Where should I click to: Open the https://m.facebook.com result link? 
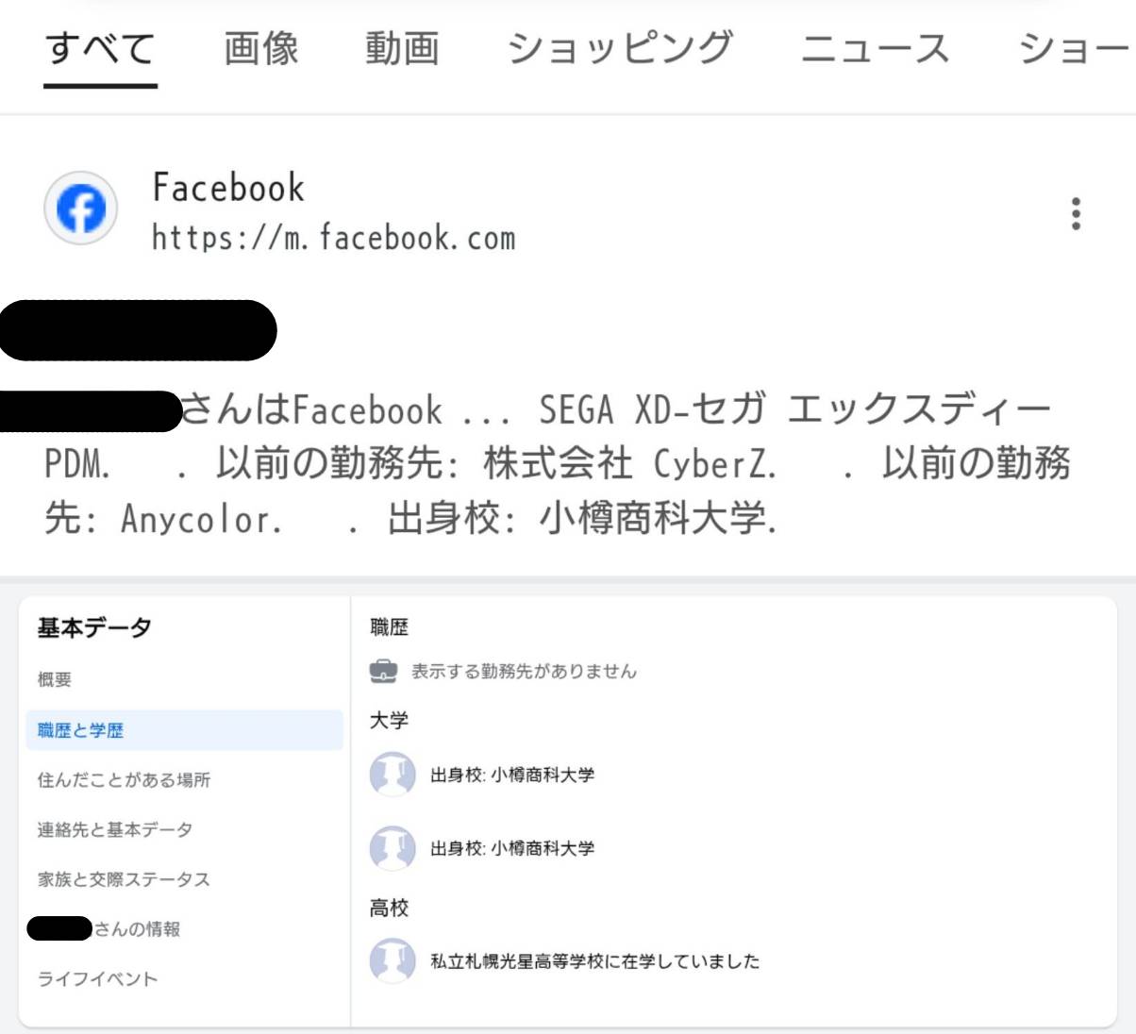(x=334, y=238)
